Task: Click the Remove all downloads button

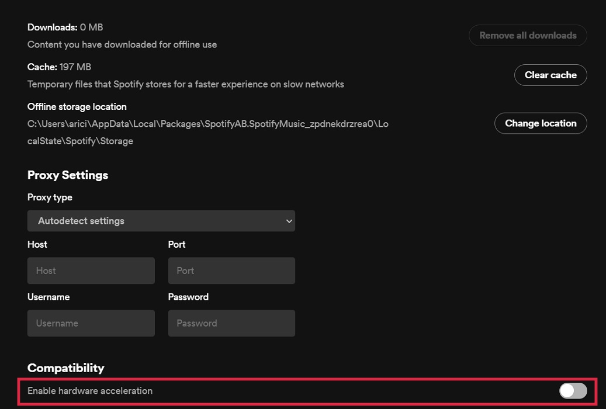Action: [x=527, y=35]
